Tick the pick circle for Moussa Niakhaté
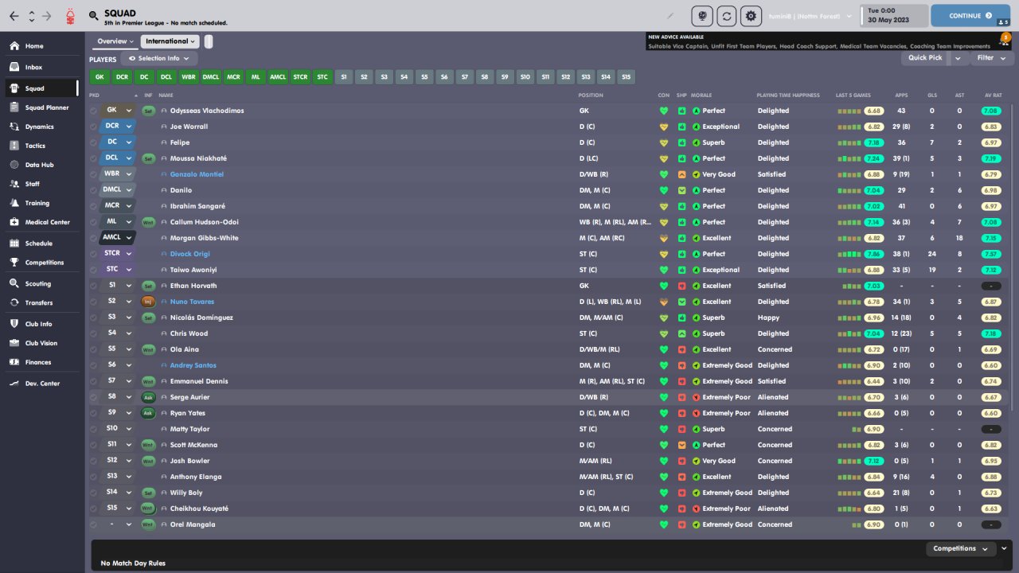 [94, 158]
